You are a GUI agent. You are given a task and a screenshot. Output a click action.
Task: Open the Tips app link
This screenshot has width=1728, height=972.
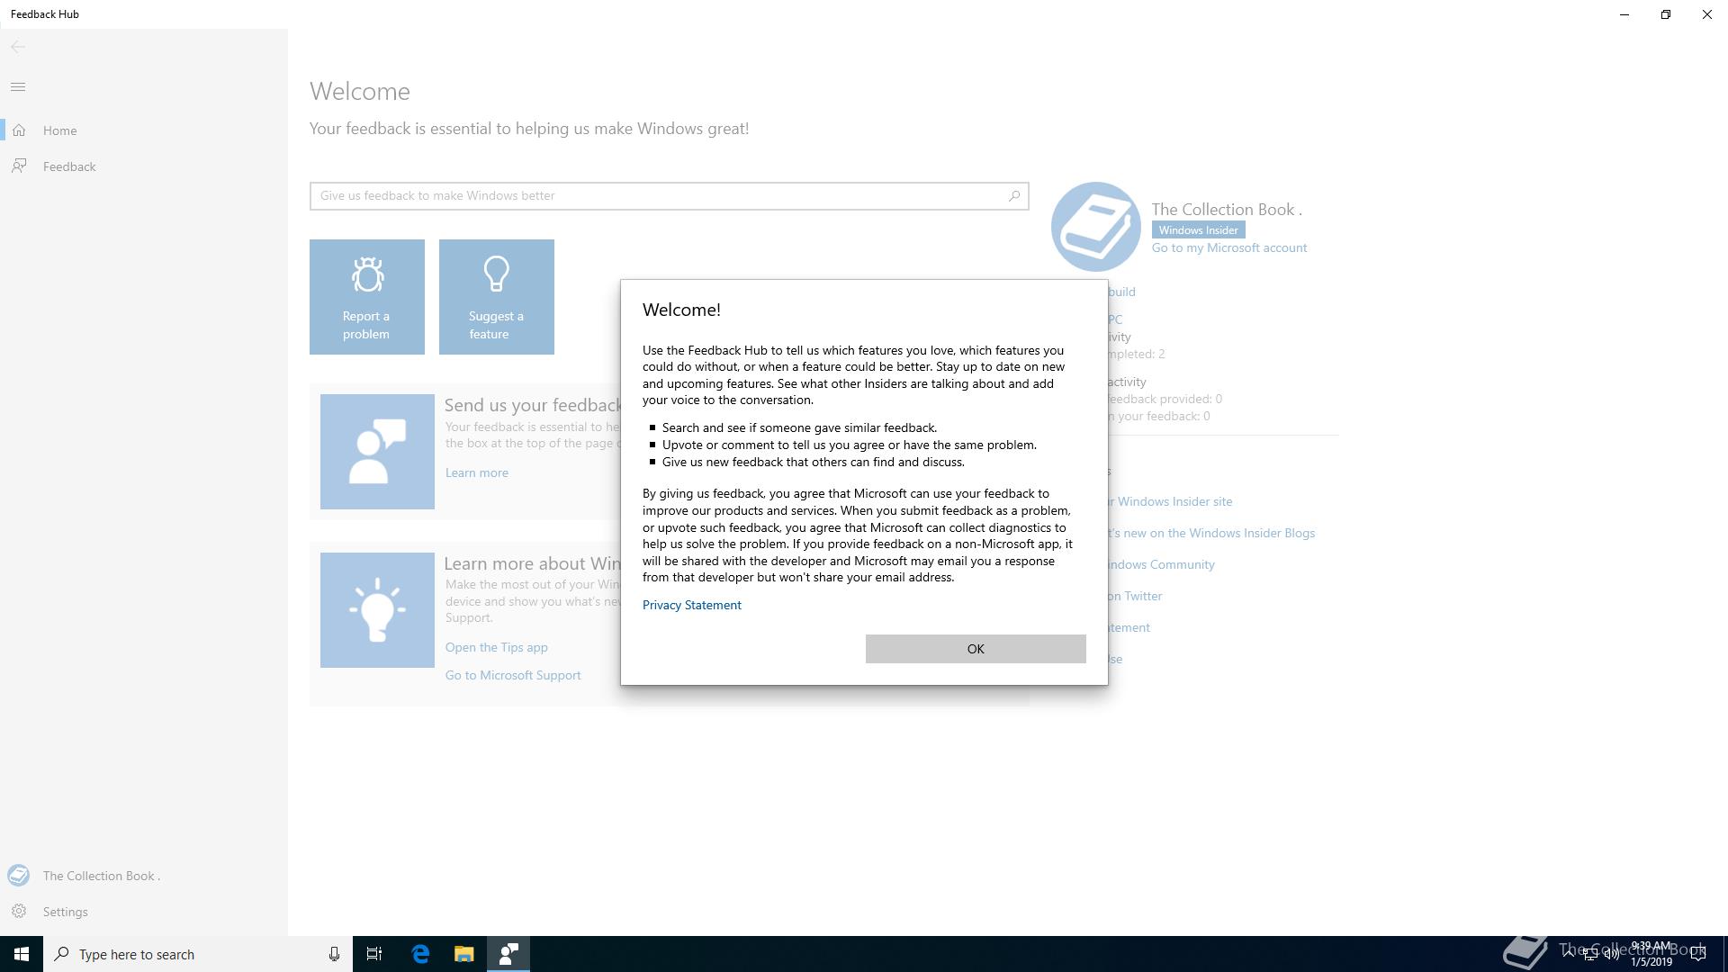point(496,647)
